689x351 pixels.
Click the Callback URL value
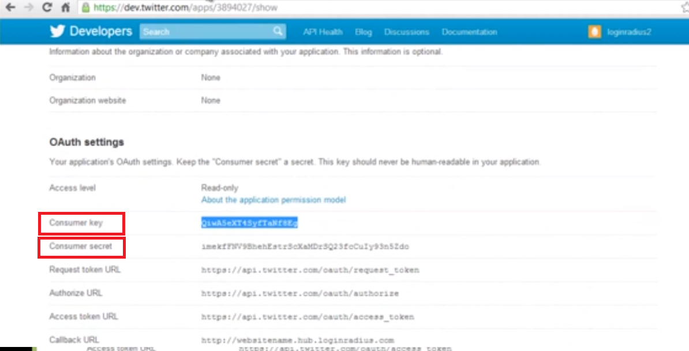coord(298,340)
